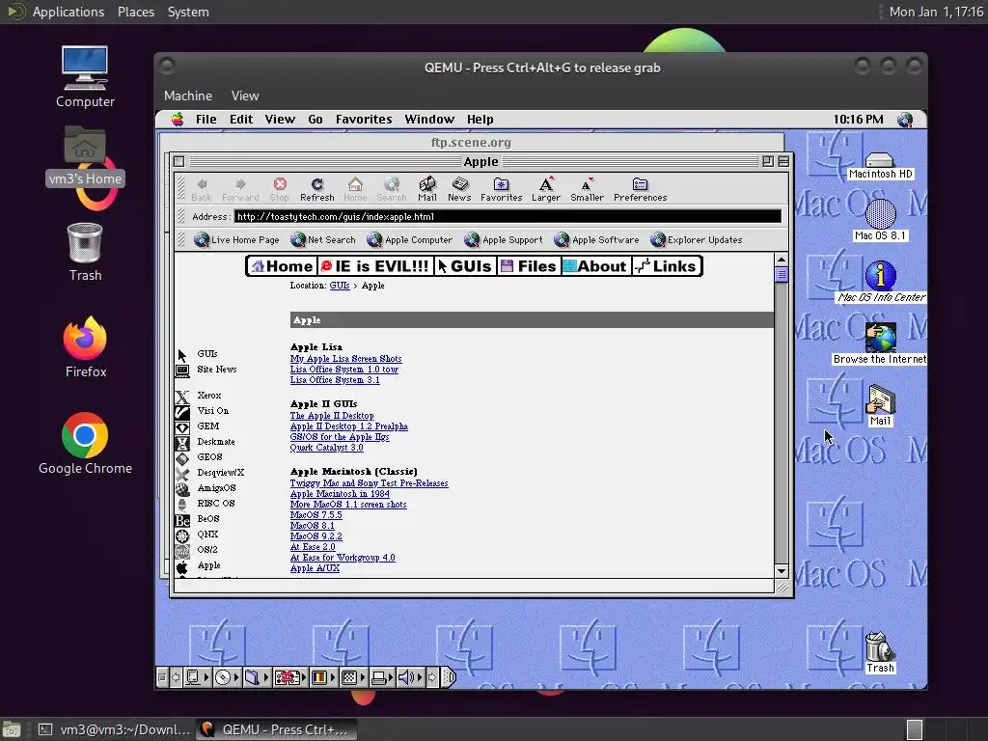988x741 pixels.
Task: Click the Apple logo icon in the page sidebar
Action: point(182,566)
